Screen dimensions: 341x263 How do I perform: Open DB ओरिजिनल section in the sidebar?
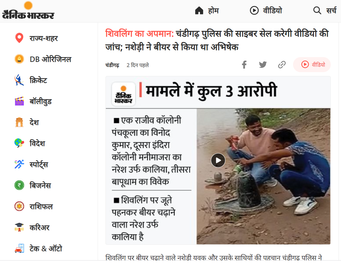(x=50, y=59)
